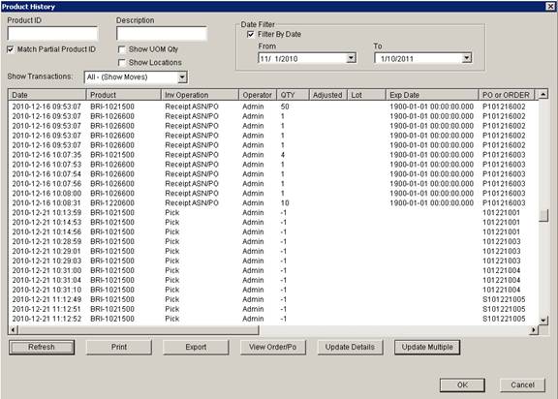The height and width of the screenshot is (399, 558).
Task: Click the scroll down arrow in list
Action: (543, 320)
